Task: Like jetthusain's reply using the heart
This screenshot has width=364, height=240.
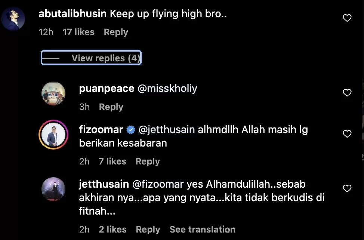Action: pyautogui.click(x=347, y=188)
